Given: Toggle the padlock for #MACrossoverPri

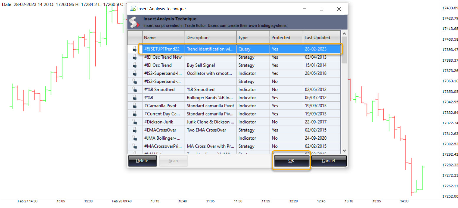Looking at the screenshot, I should tap(135, 146).
